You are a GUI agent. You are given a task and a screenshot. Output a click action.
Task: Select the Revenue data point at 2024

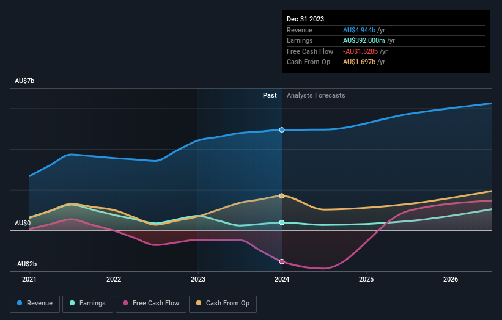tap(282, 130)
